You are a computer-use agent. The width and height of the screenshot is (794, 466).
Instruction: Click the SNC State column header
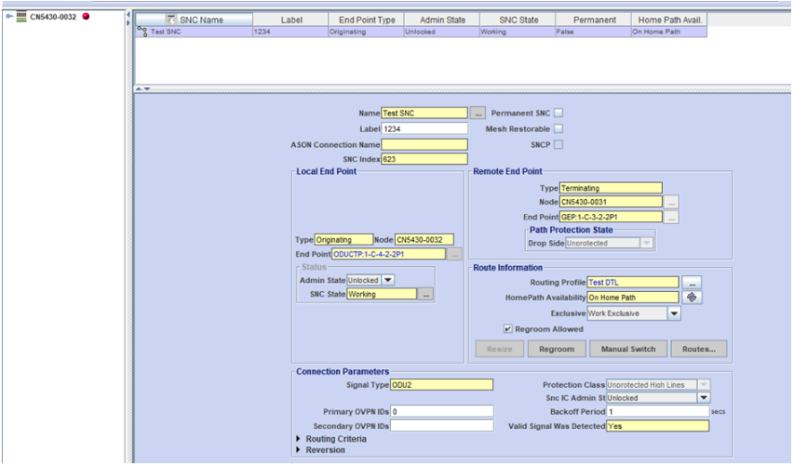point(518,20)
